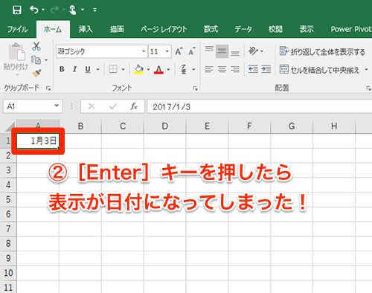Select row 5 header
The width and height of the screenshot is (372, 293).
click(8, 199)
